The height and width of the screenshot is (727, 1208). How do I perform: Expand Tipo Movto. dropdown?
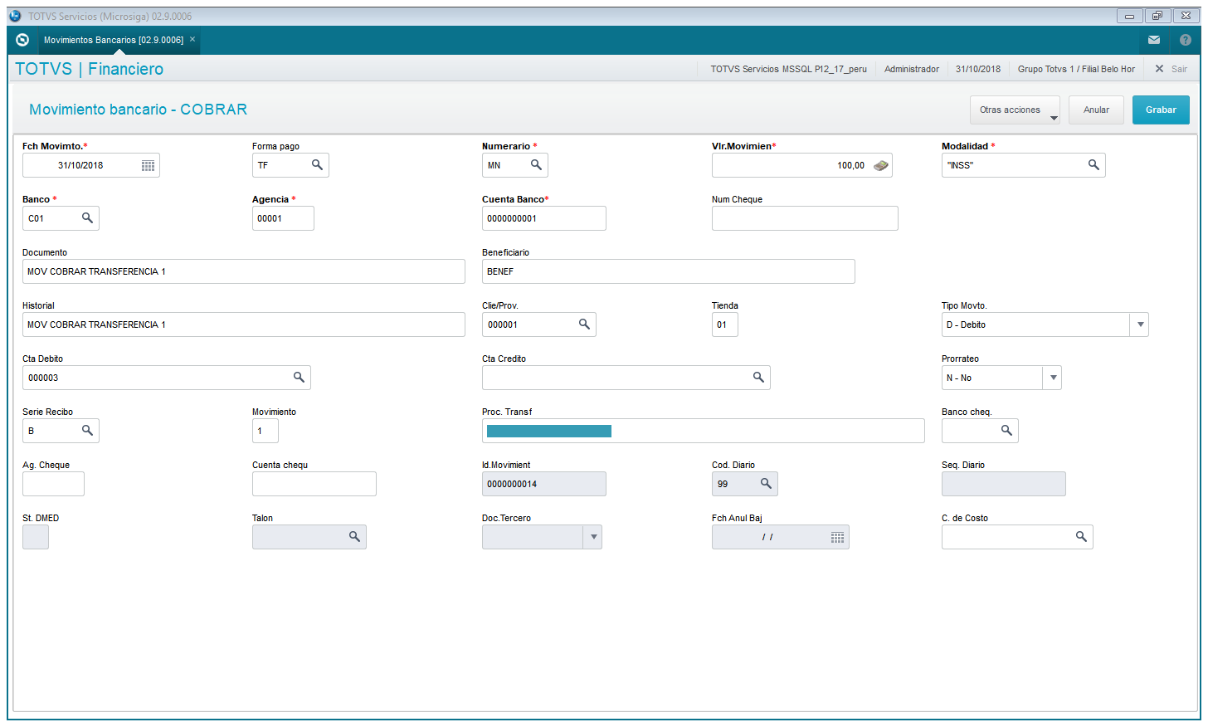point(1141,324)
